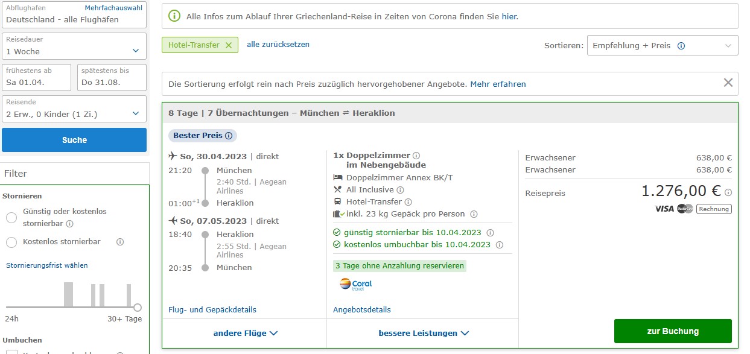Click Coral Travel operator logo
This screenshot has height=354, width=750.
(355, 284)
